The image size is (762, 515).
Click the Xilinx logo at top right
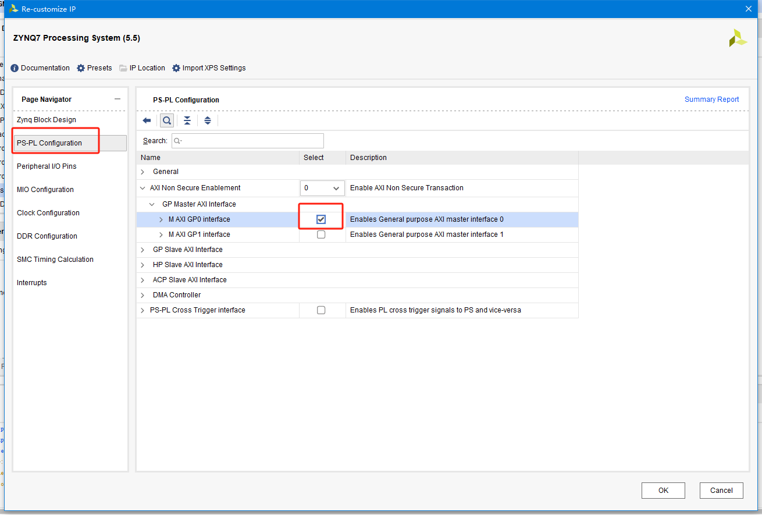tap(738, 38)
